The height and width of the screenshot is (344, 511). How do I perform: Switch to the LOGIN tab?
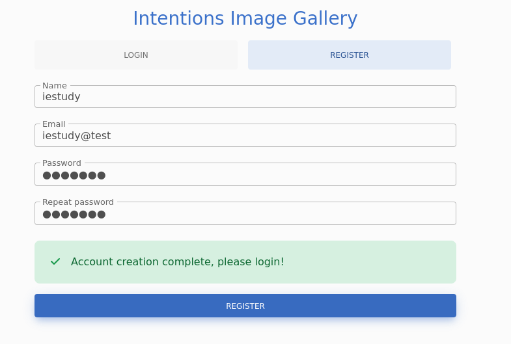[136, 55]
